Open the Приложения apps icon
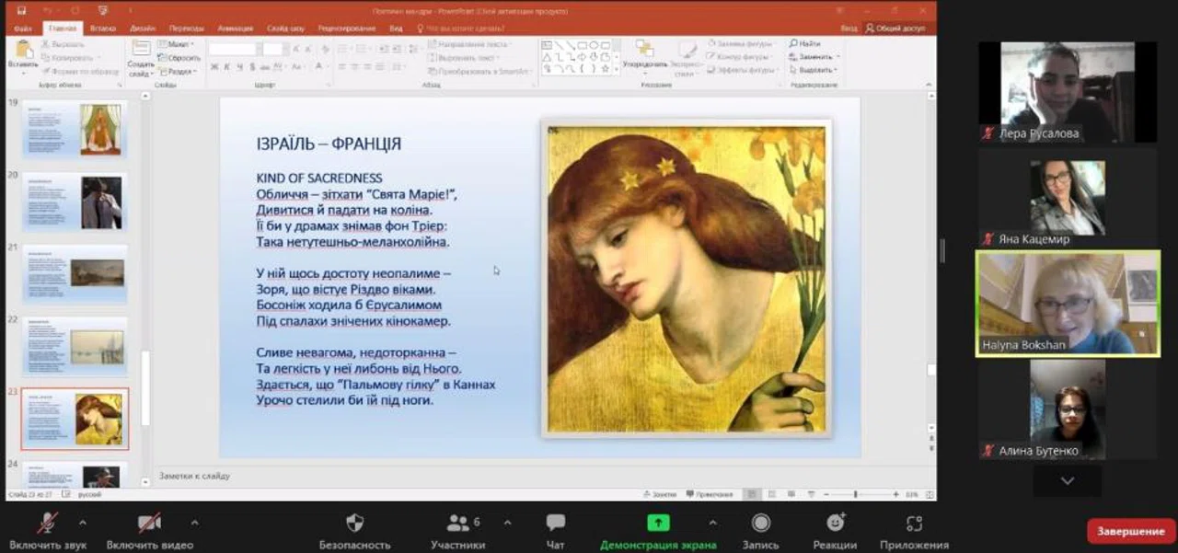This screenshot has height=553, width=1178. [x=914, y=523]
